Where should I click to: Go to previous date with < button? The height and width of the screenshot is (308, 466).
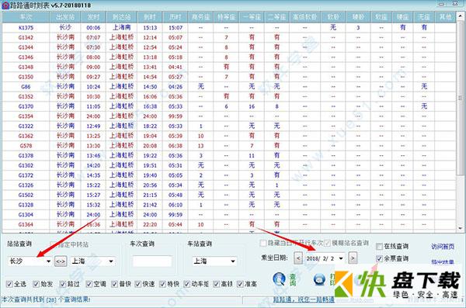coord(298,258)
